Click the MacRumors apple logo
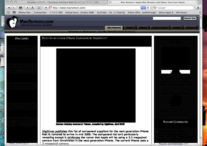The height and width of the screenshot is (146, 207). pyautogui.click(x=13, y=22)
